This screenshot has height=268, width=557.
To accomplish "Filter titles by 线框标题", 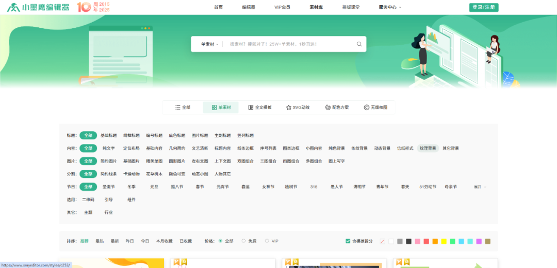I will tap(132, 135).
